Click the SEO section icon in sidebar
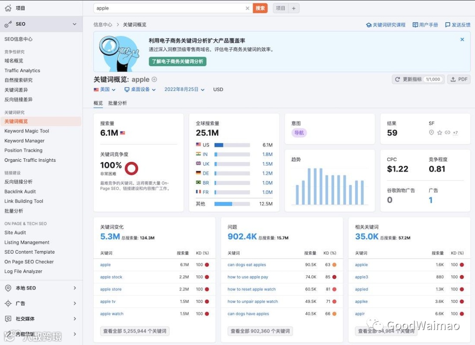475x345 pixels. click(x=8, y=24)
